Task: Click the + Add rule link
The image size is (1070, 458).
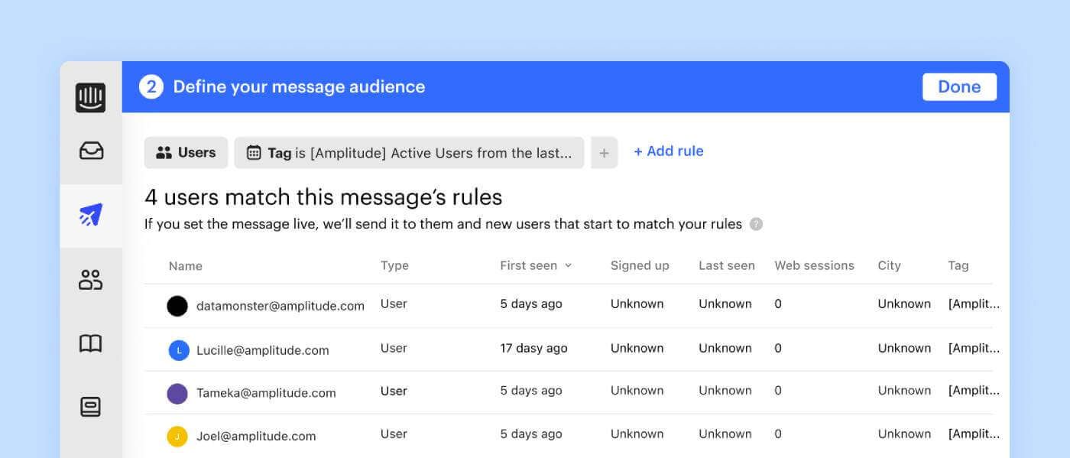Action: (x=669, y=151)
